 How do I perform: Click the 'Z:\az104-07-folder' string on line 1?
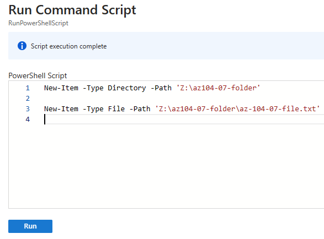pyautogui.click(x=218, y=88)
